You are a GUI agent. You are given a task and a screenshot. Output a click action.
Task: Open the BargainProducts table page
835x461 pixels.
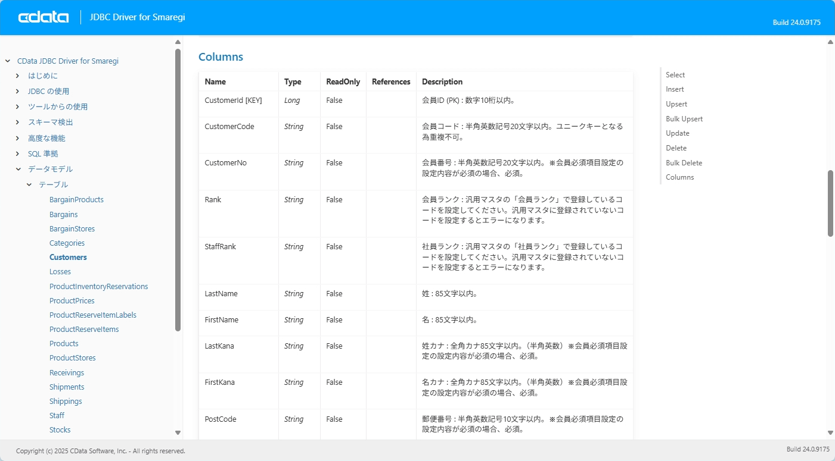(76, 200)
